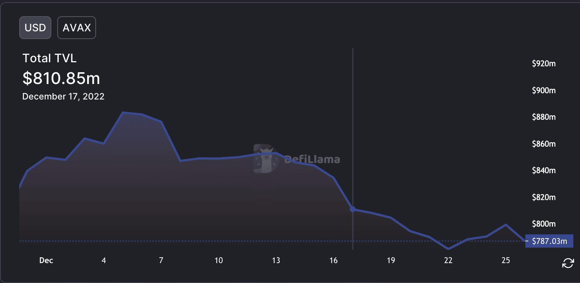The width and height of the screenshot is (580, 283).
Task: Click the $920m y-axis label
Action: [544, 63]
